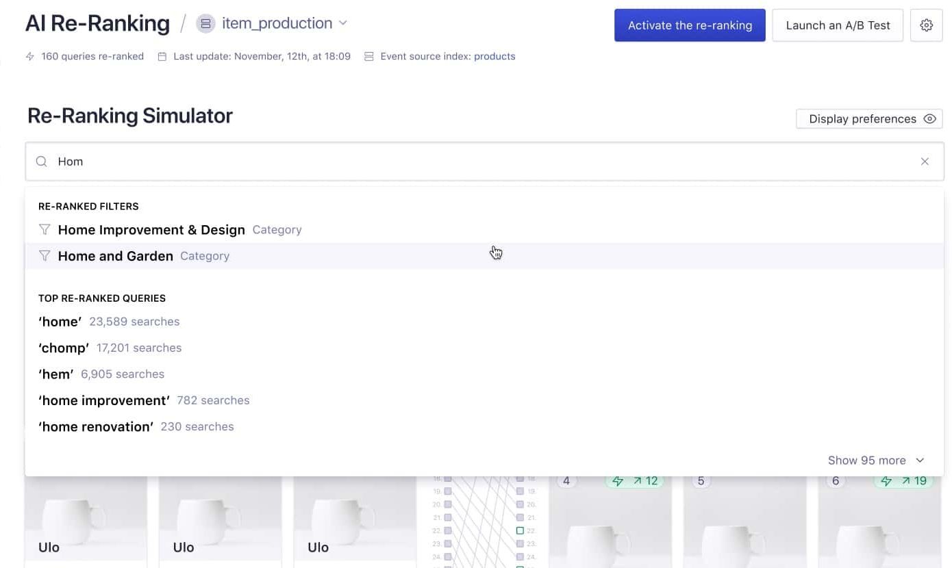The width and height of the screenshot is (952, 568).
Task: Click the filter icon next to 'Home Improvement & Design'
Action: tap(44, 229)
